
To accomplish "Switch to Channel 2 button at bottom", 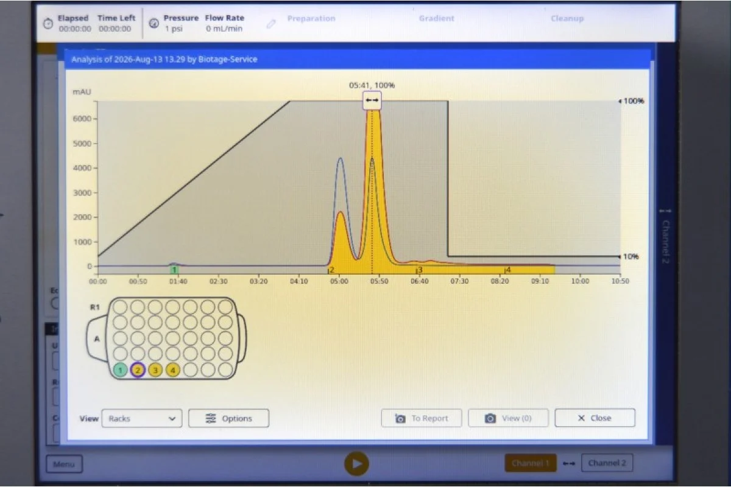I will click(x=607, y=463).
